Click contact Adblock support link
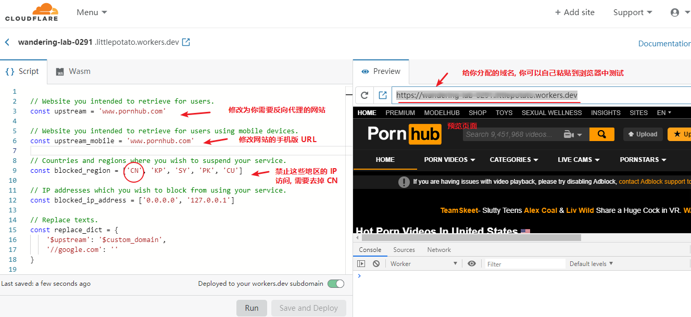 click(x=655, y=182)
